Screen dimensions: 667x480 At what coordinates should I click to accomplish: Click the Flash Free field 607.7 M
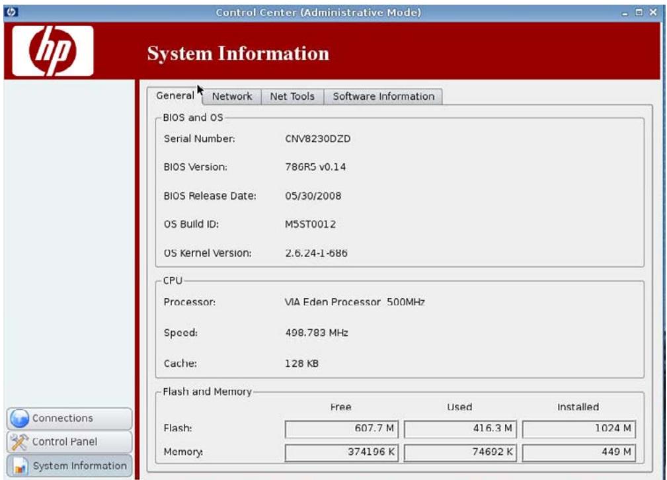click(x=342, y=428)
